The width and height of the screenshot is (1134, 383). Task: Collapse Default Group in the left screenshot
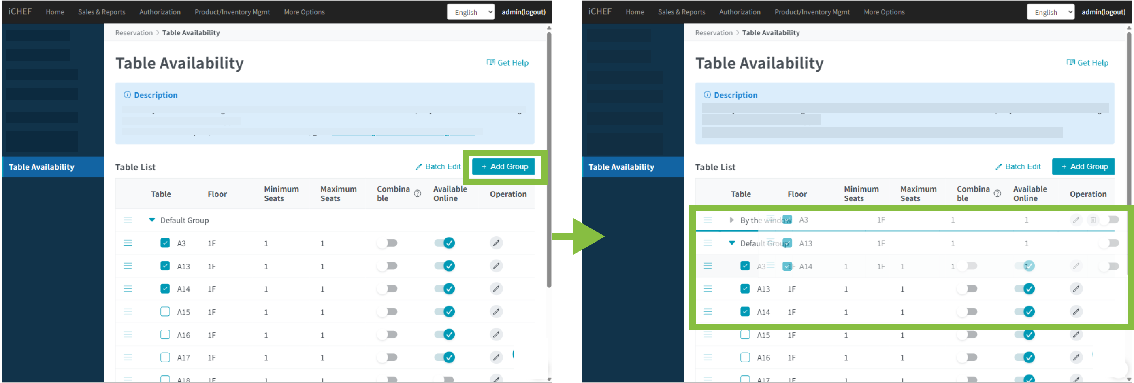pyautogui.click(x=152, y=220)
